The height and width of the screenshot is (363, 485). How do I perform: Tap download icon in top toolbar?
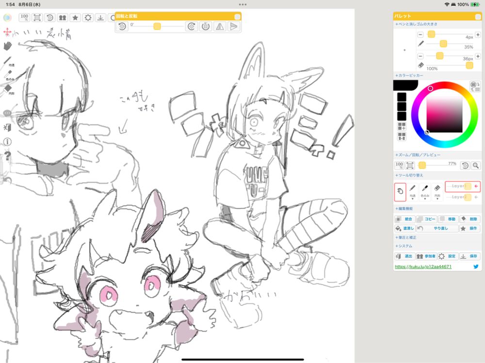coord(100,17)
